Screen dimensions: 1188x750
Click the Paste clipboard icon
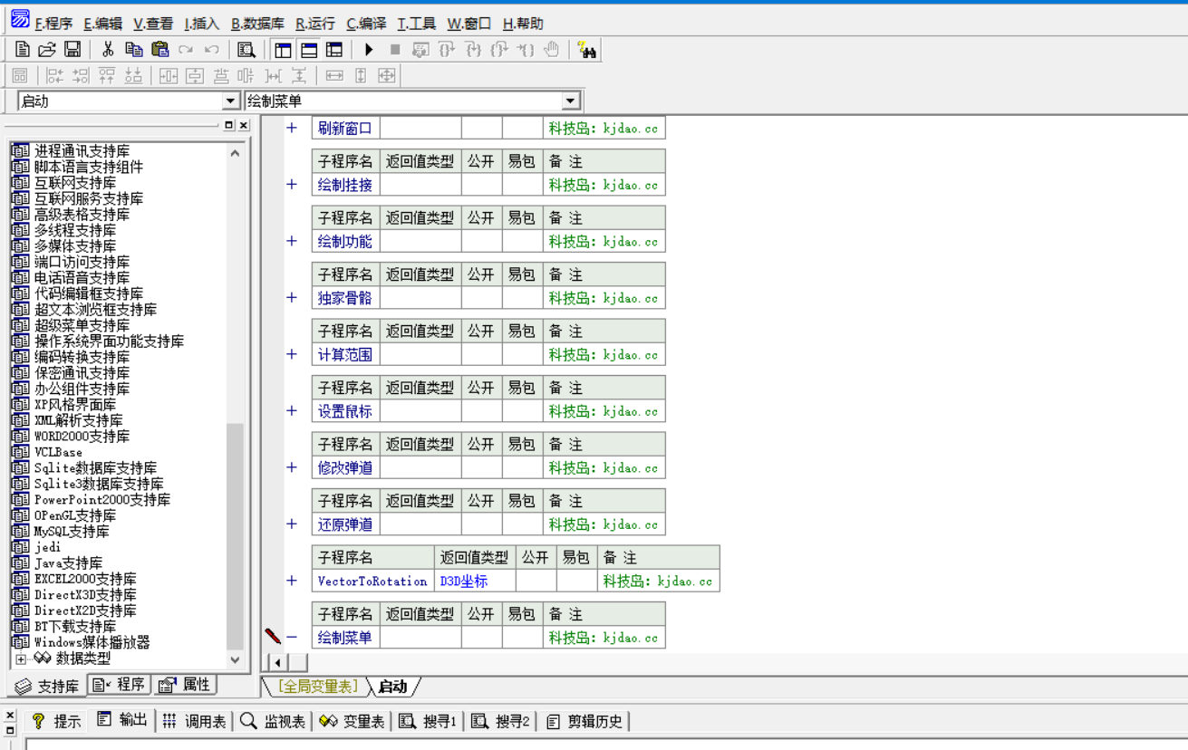(160, 50)
